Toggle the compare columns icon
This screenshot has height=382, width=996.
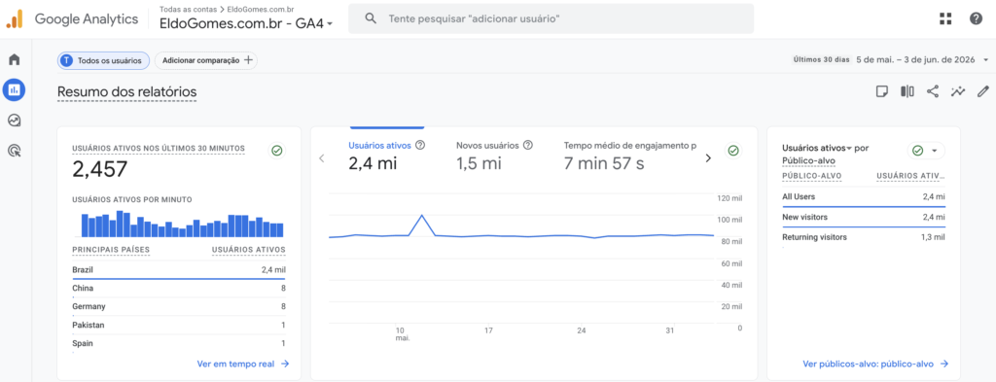tap(907, 91)
